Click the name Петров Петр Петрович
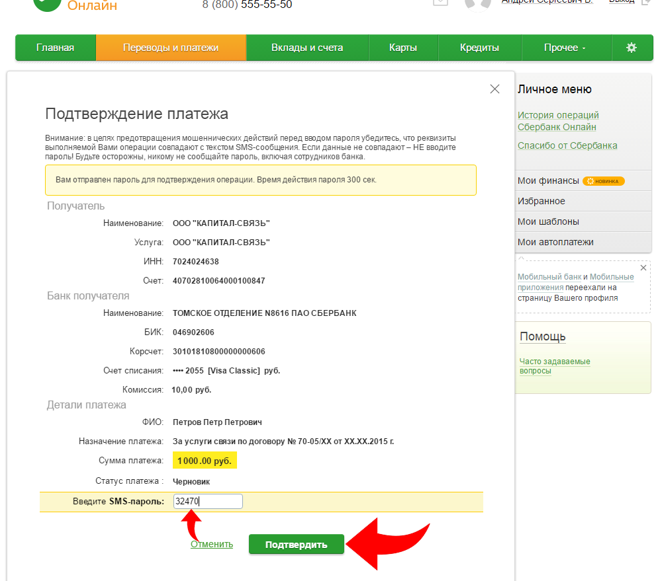The height and width of the screenshot is (581, 660). (217, 422)
